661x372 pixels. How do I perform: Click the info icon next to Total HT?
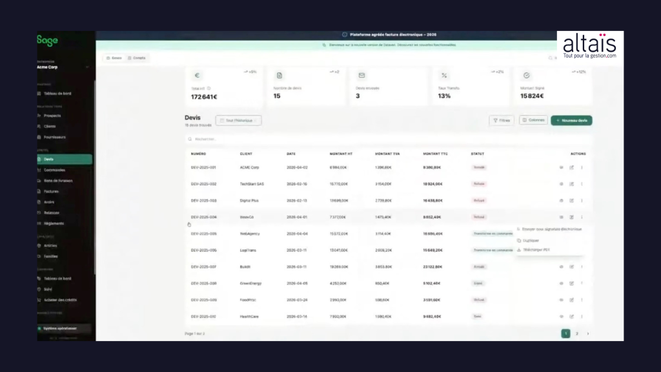pyautogui.click(x=208, y=88)
